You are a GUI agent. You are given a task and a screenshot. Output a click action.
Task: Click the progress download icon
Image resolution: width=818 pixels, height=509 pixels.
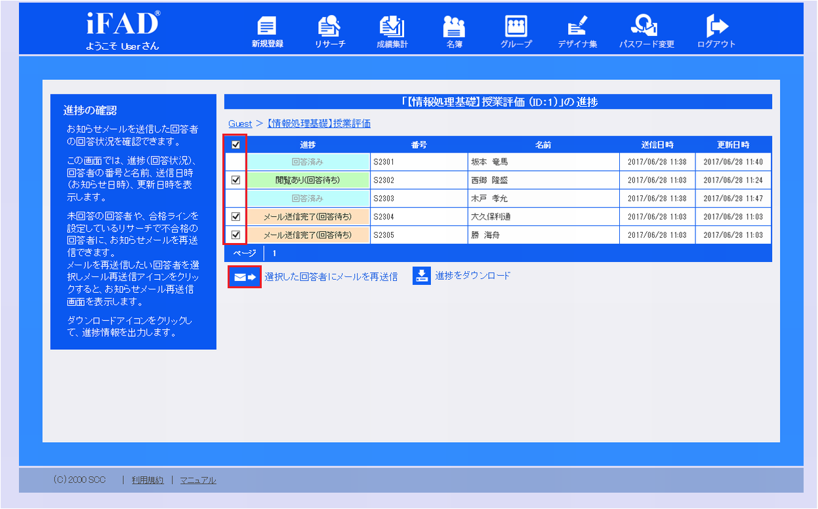421,276
